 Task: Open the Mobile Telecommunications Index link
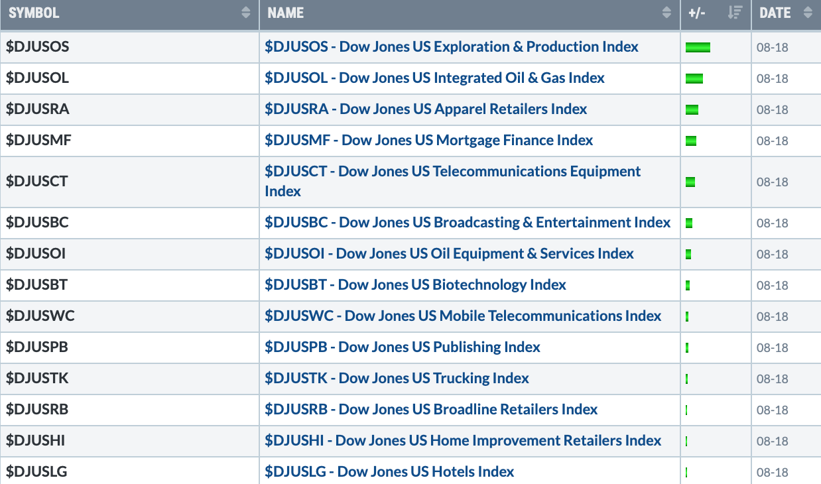click(x=463, y=316)
